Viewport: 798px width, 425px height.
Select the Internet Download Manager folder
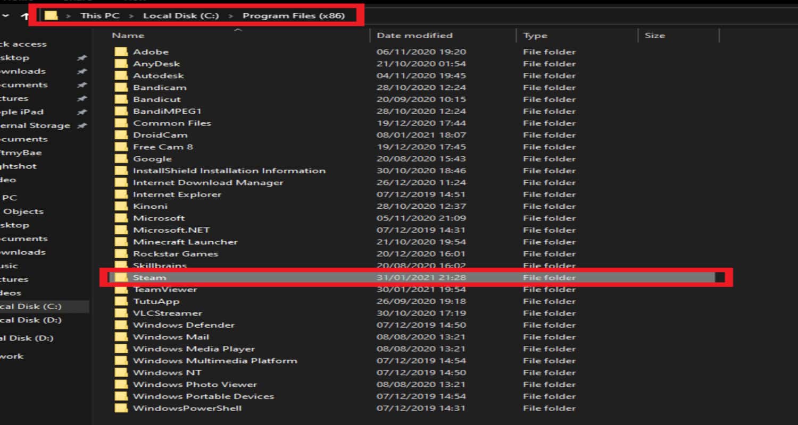coord(208,182)
